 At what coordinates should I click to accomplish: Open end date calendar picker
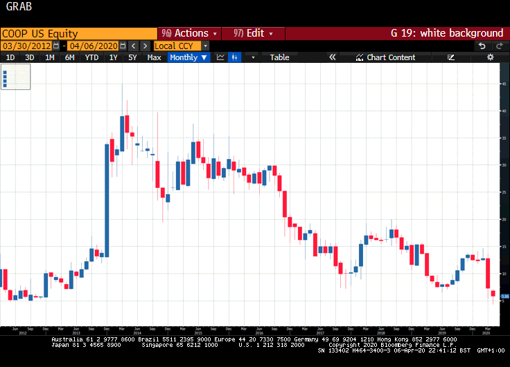123,46
